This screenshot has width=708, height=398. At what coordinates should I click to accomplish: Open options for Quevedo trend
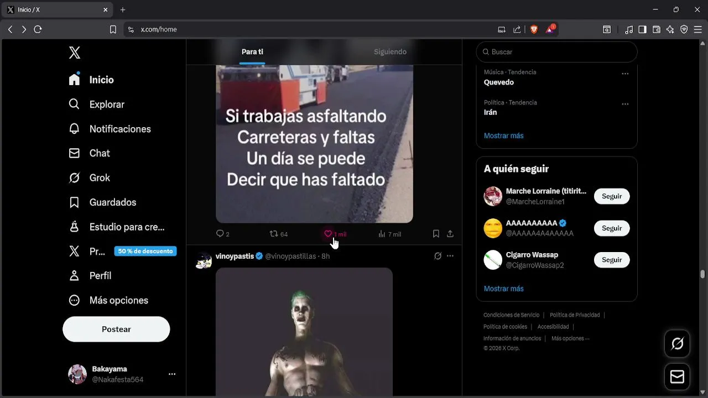[625, 74]
